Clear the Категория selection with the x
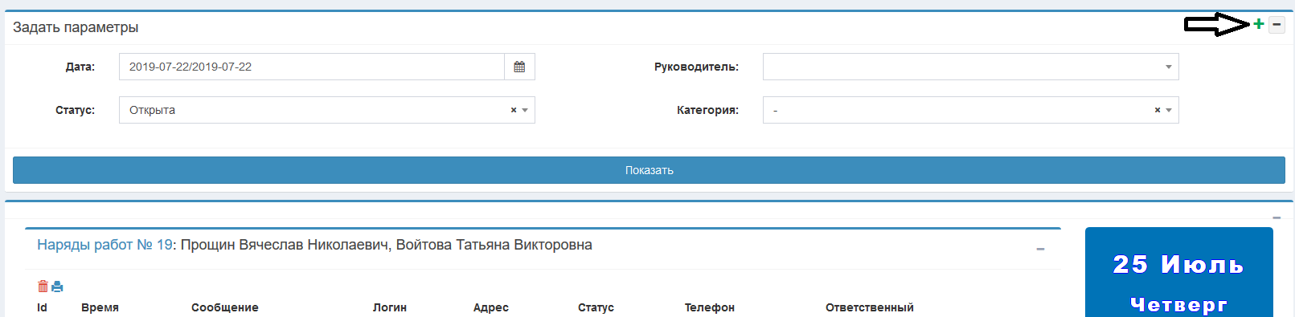This screenshot has width=1295, height=317. tap(1158, 110)
